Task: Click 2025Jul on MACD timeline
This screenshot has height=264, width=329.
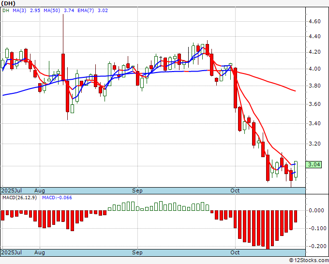Action: (x=11, y=252)
